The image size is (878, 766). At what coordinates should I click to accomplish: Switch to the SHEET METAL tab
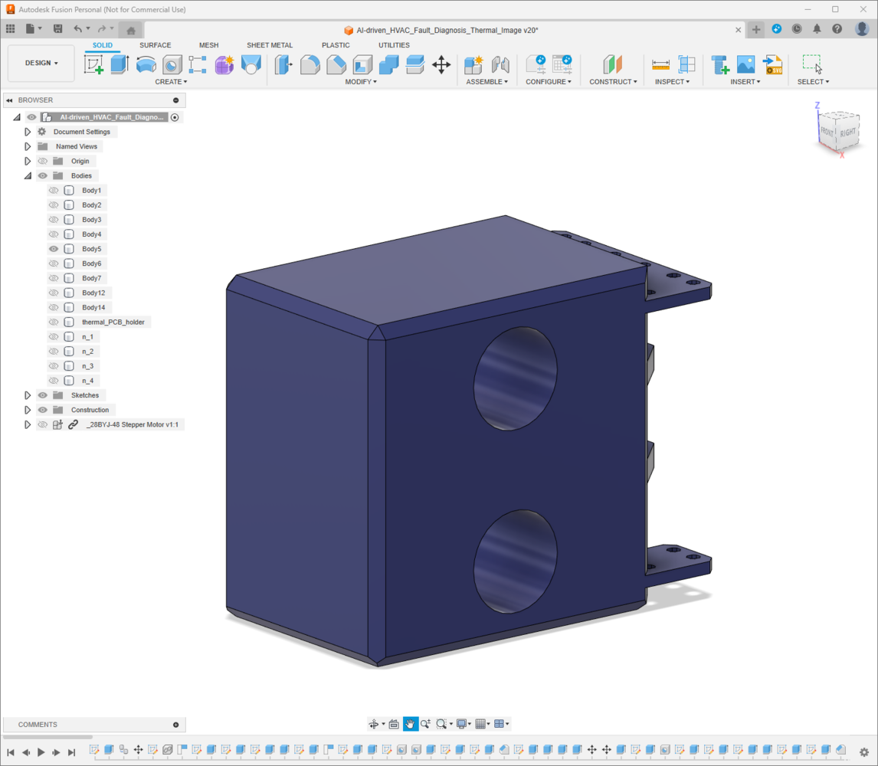click(x=269, y=45)
